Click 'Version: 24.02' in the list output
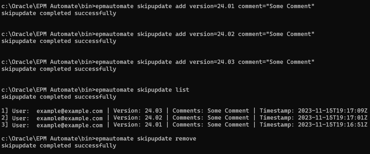This screenshot has width=370, height=154. pyautogui.click(x=138, y=118)
